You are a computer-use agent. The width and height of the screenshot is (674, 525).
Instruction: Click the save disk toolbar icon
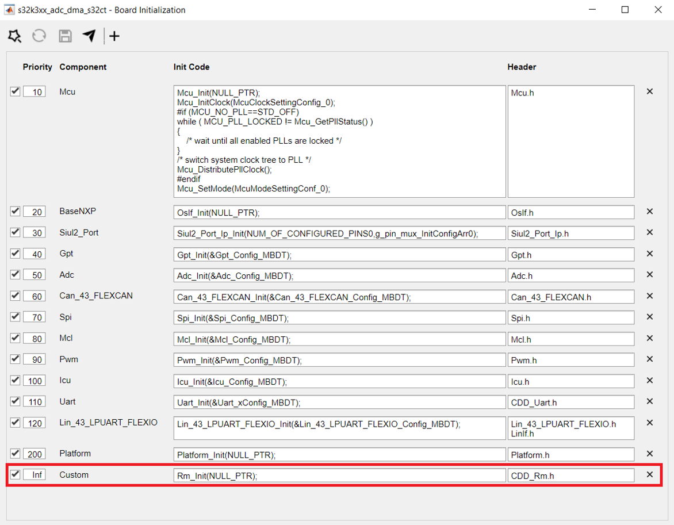(65, 36)
